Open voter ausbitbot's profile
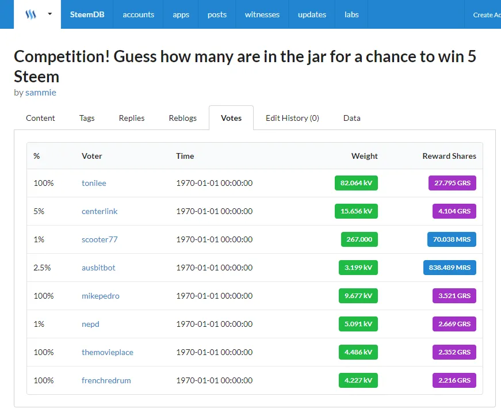The image size is (501, 412). tap(98, 268)
